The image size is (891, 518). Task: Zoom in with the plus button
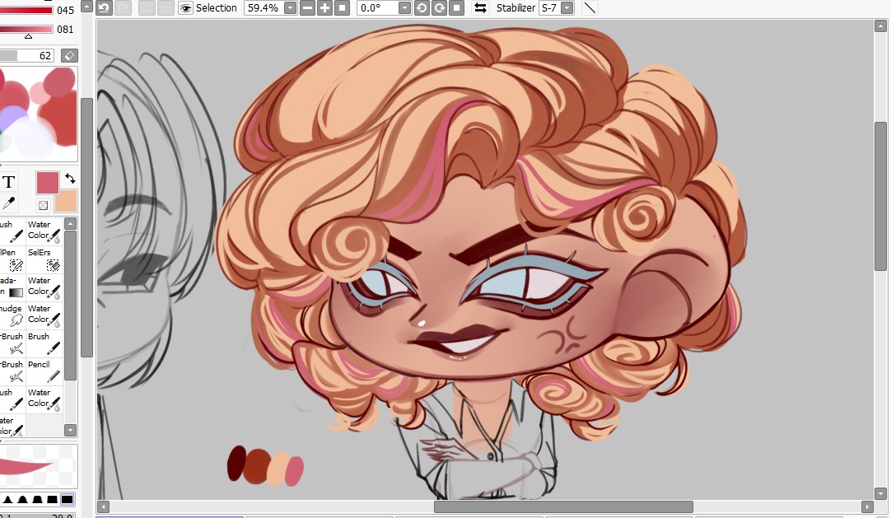pyautogui.click(x=324, y=8)
